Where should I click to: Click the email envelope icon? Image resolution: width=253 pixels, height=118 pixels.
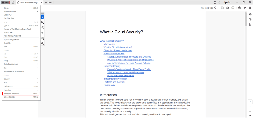coord(250,8)
